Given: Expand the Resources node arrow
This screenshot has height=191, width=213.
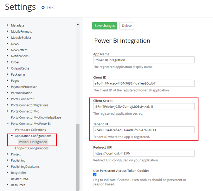Looking at the screenshot, I should click(x=8, y=185).
